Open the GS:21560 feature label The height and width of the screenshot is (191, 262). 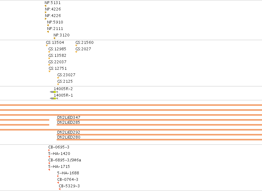coord(85,43)
